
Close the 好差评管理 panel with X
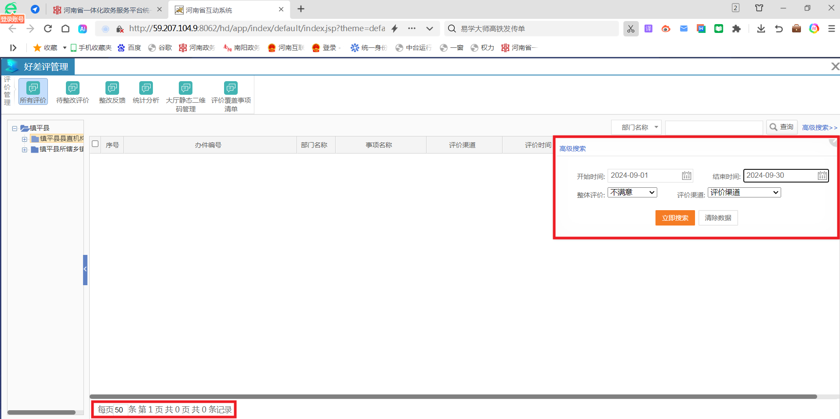tap(835, 66)
